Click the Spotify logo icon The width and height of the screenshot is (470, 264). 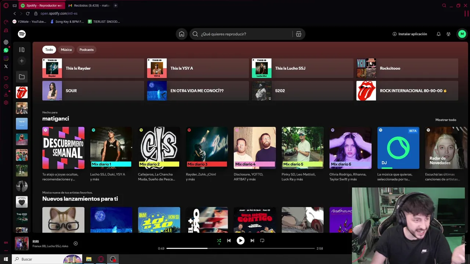click(22, 34)
